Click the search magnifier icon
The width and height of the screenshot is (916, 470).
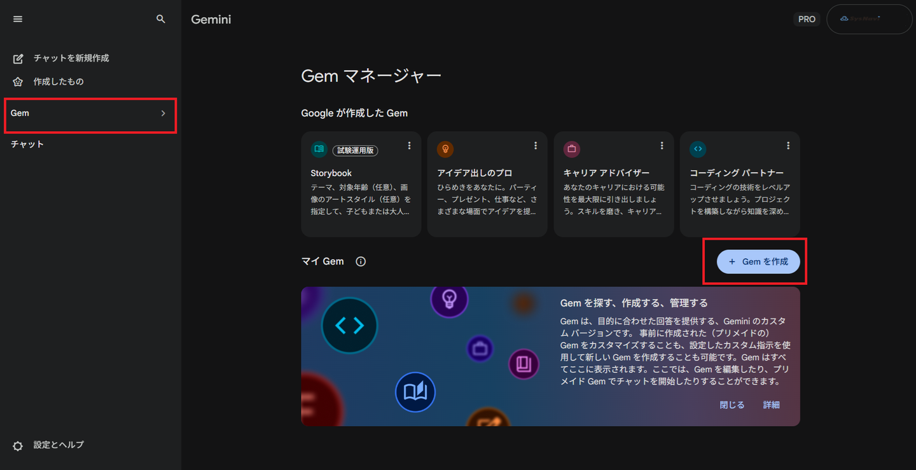[161, 19]
